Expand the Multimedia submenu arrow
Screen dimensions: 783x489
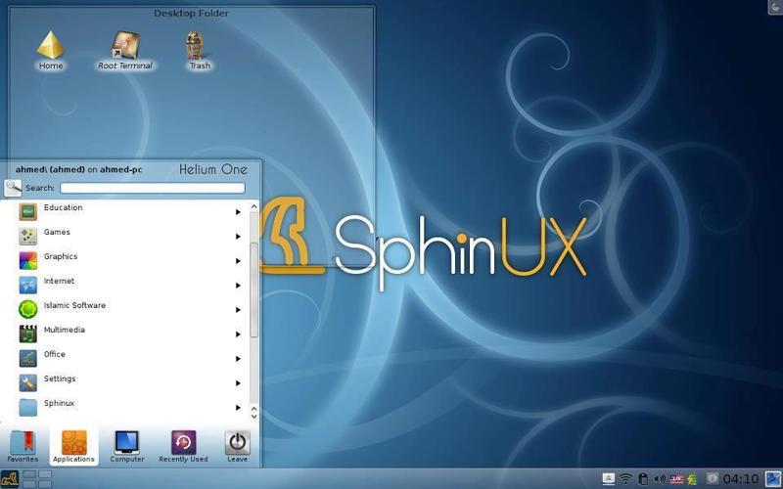238,334
